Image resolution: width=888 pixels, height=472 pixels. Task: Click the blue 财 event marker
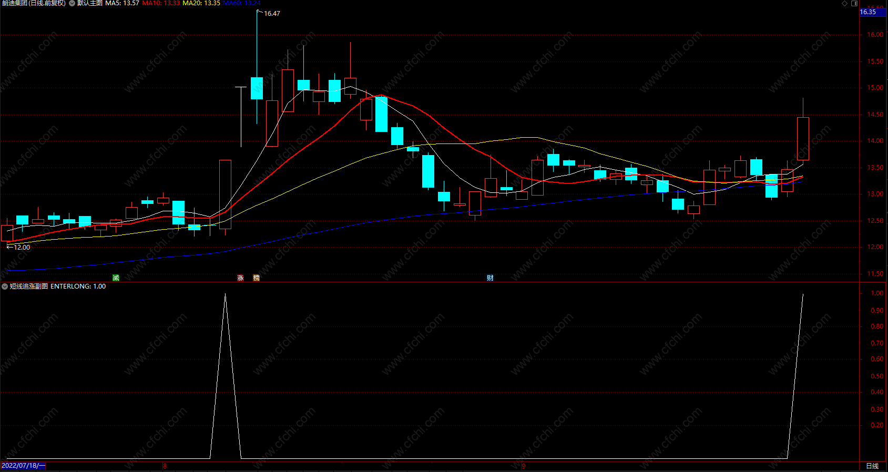pos(490,278)
